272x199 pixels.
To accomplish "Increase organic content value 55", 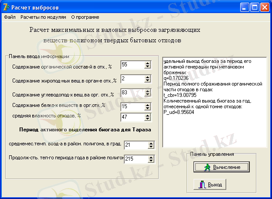I will click(148, 63).
